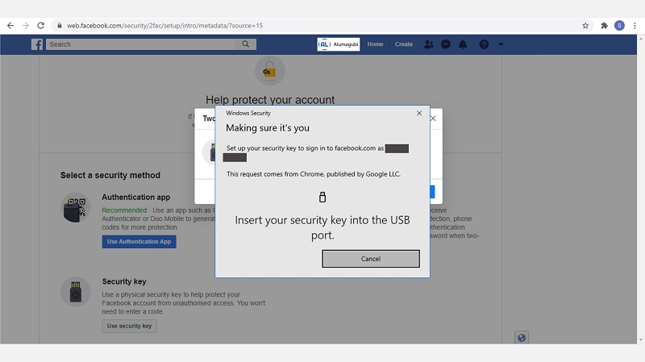645x362 pixels.
Task: Open Friend requests icon
Action: point(429,44)
